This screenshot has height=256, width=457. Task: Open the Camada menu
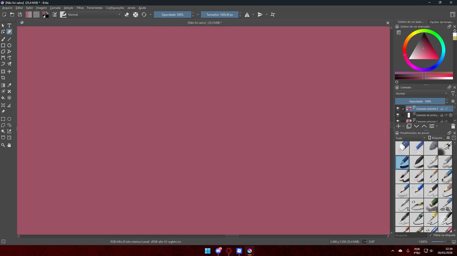[55, 8]
